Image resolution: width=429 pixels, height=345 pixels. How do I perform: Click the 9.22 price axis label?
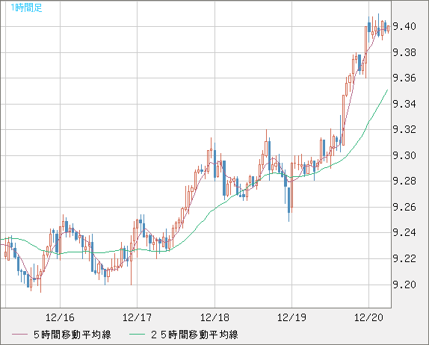404,258
